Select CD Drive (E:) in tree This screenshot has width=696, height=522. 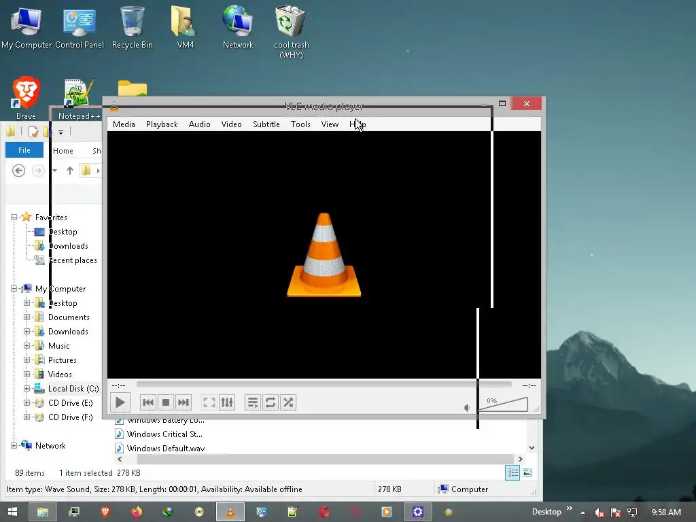pyautogui.click(x=63, y=402)
